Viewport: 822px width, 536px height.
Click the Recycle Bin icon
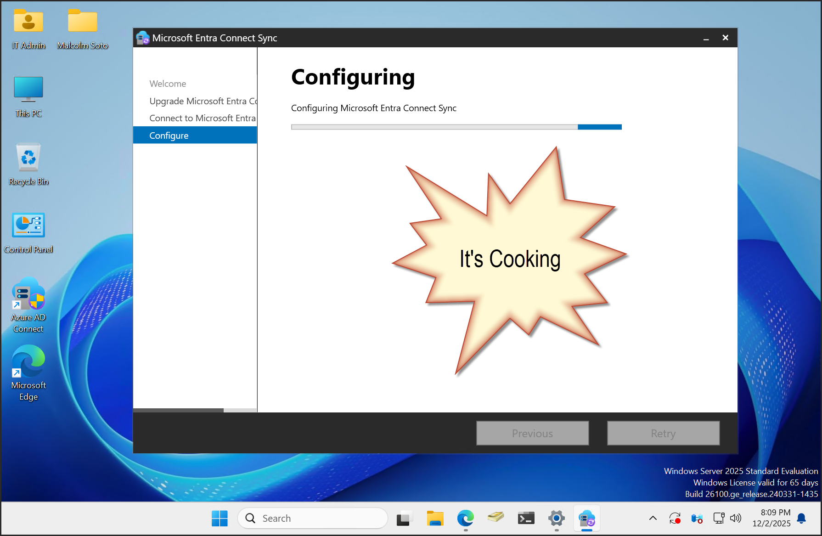point(28,158)
